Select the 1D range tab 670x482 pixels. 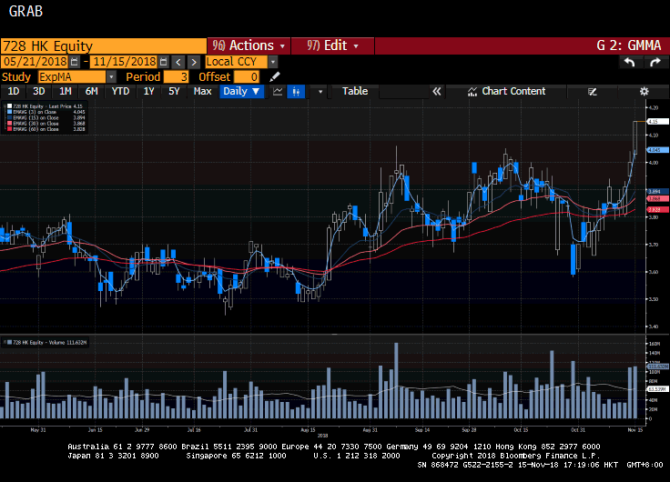[x=14, y=91]
